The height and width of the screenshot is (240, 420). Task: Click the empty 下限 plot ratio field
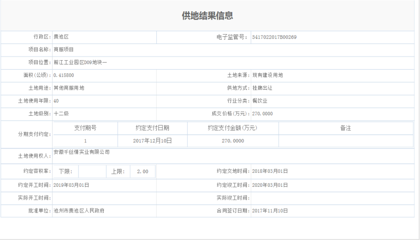point(92,171)
